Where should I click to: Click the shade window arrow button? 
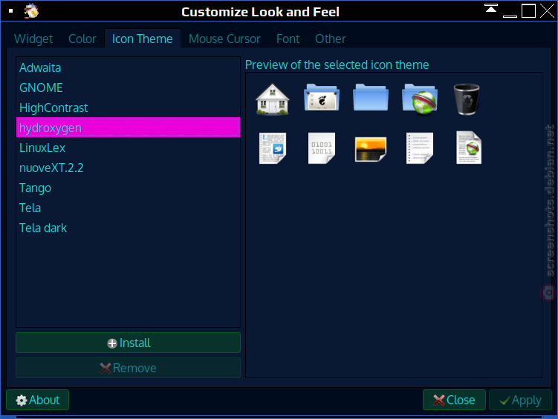point(491,8)
